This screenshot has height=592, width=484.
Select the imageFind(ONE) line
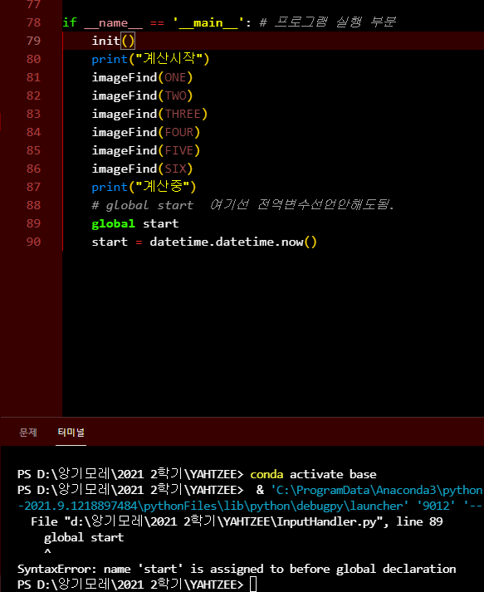tap(142, 77)
